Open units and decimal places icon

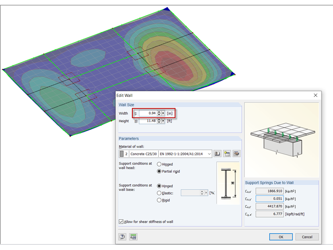click(x=133, y=236)
